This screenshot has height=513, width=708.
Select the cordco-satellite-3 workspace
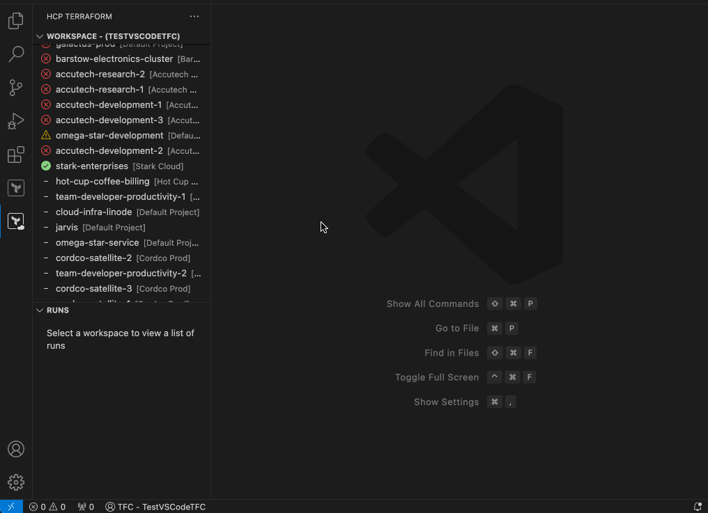[x=121, y=289]
